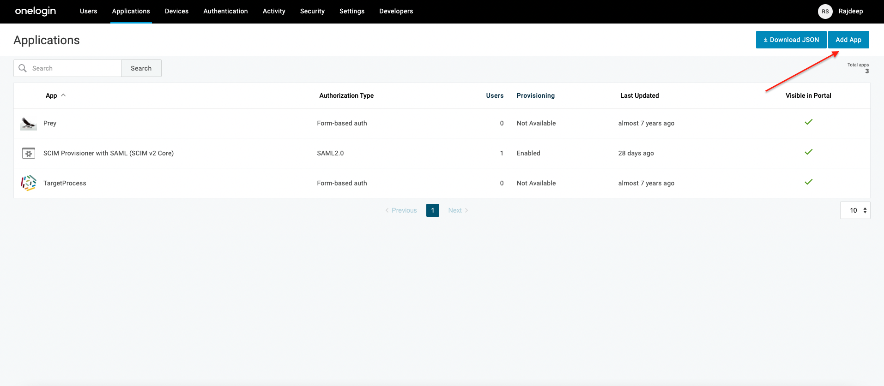This screenshot has height=386, width=884.
Task: Click the OneLogin logo
Action: point(36,11)
